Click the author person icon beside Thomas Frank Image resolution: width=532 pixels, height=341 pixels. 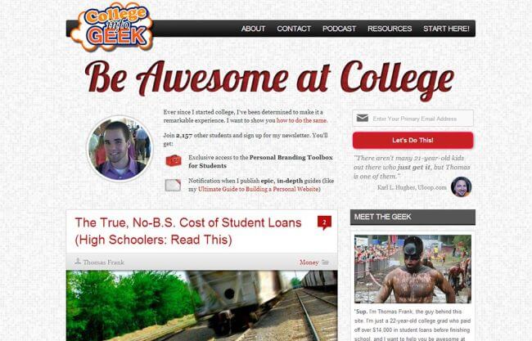point(78,261)
